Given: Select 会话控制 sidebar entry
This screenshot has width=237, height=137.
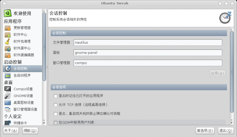Looking at the screenshot, I should tap(22, 68).
